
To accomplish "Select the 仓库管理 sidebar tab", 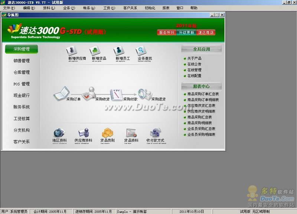I will [x=22, y=72].
